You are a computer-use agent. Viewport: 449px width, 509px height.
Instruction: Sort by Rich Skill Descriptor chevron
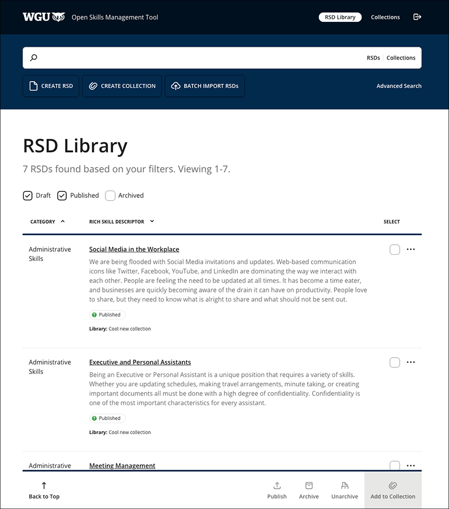coord(152,222)
